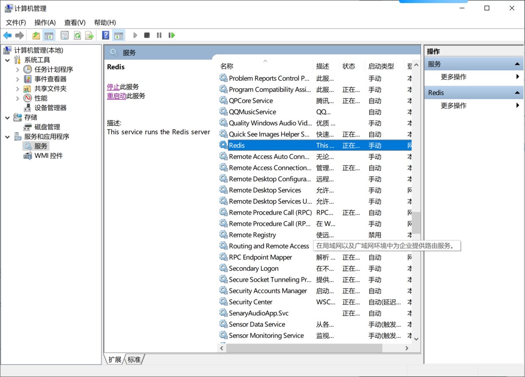Switch to the 标准 tab
Screen dimensions: 525x377
pyautogui.click(x=134, y=360)
